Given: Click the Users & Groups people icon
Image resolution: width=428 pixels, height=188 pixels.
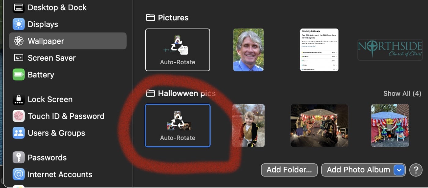Looking at the screenshot, I should coord(19,133).
